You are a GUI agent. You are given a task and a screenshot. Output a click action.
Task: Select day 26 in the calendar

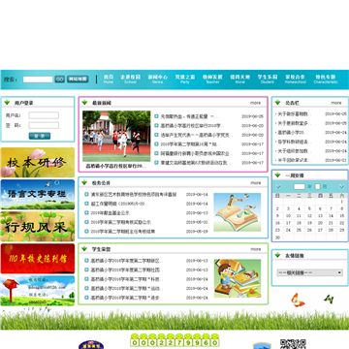coord(309,230)
